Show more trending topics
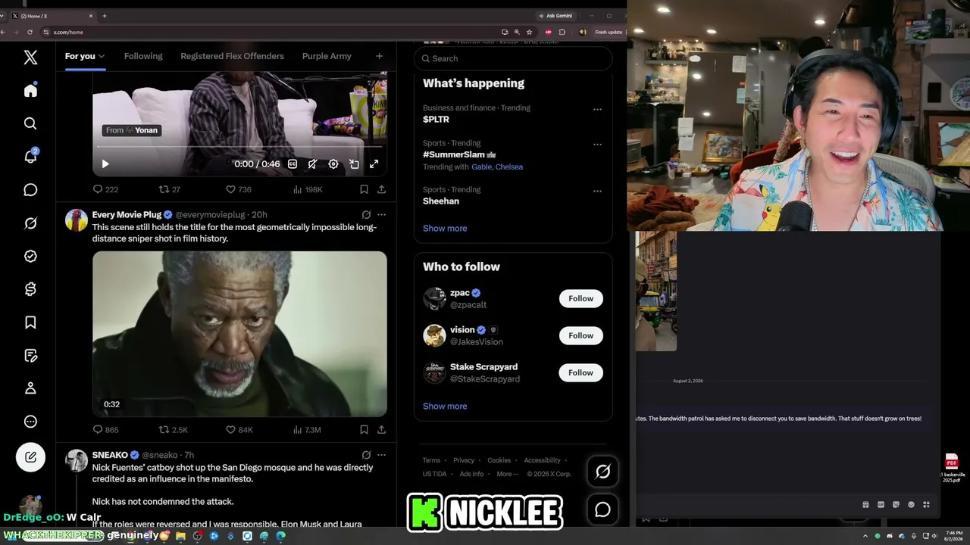Viewport: 970px width, 545px height. (x=445, y=229)
